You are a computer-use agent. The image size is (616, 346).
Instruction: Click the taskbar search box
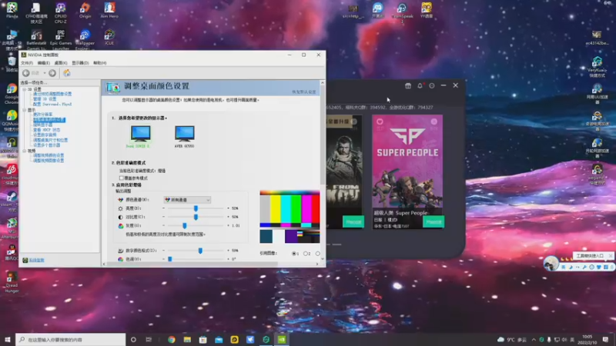(71, 339)
